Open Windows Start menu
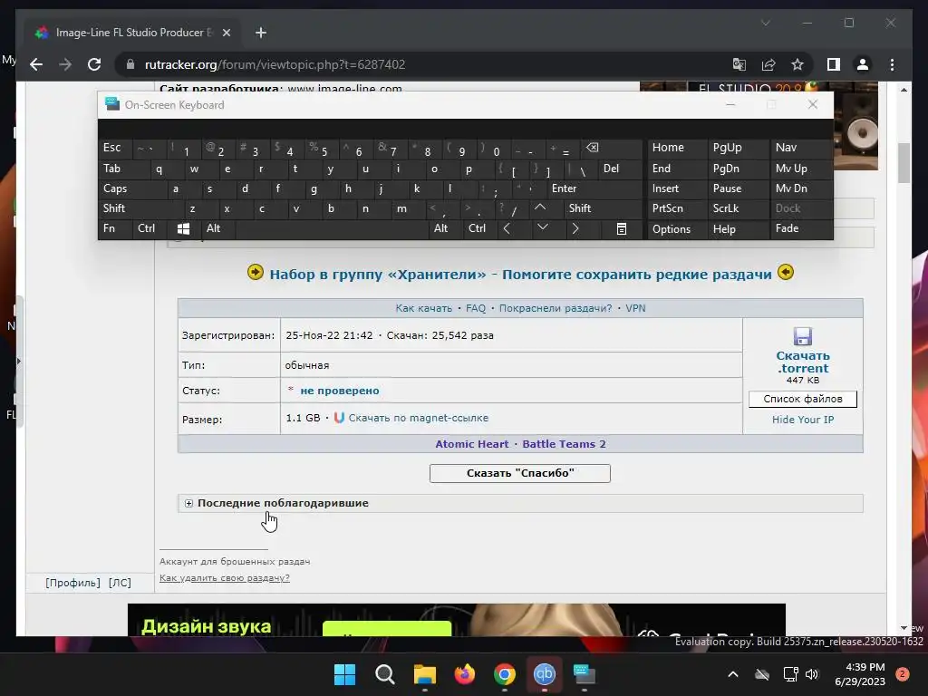The image size is (928, 696). pos(344,674)
